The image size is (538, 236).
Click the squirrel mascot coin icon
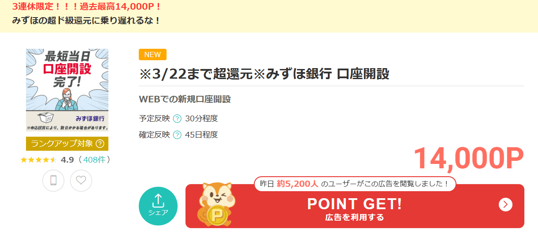coord(216,204)
